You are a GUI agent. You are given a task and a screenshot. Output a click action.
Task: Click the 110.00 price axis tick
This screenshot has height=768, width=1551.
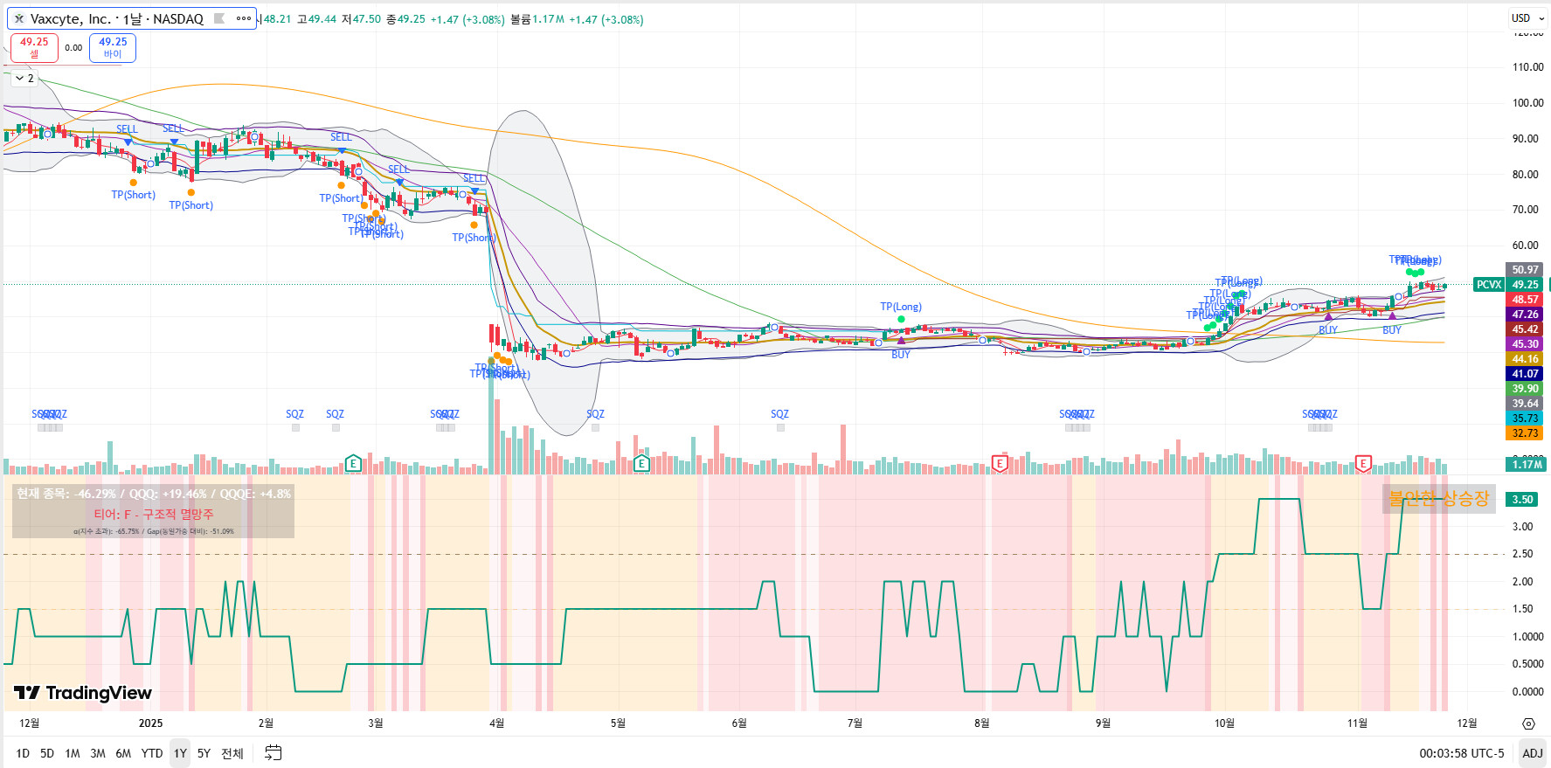[x=1527, y=67]
